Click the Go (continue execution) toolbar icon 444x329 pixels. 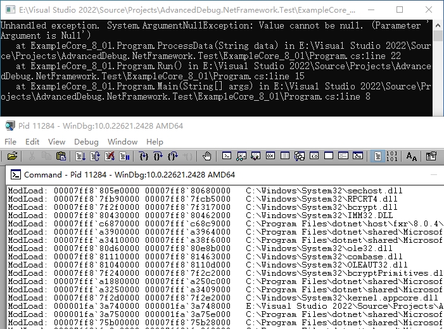(80, 156)
